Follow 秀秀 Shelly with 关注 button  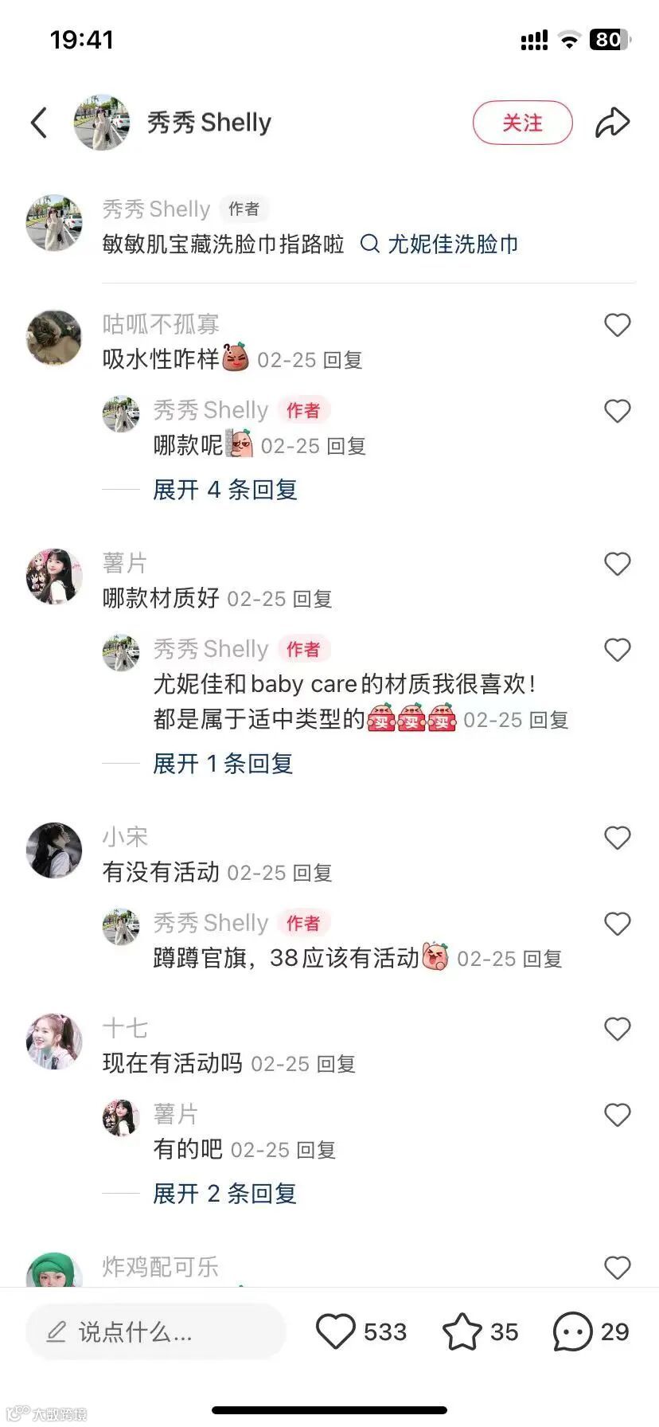coord(523,123)
